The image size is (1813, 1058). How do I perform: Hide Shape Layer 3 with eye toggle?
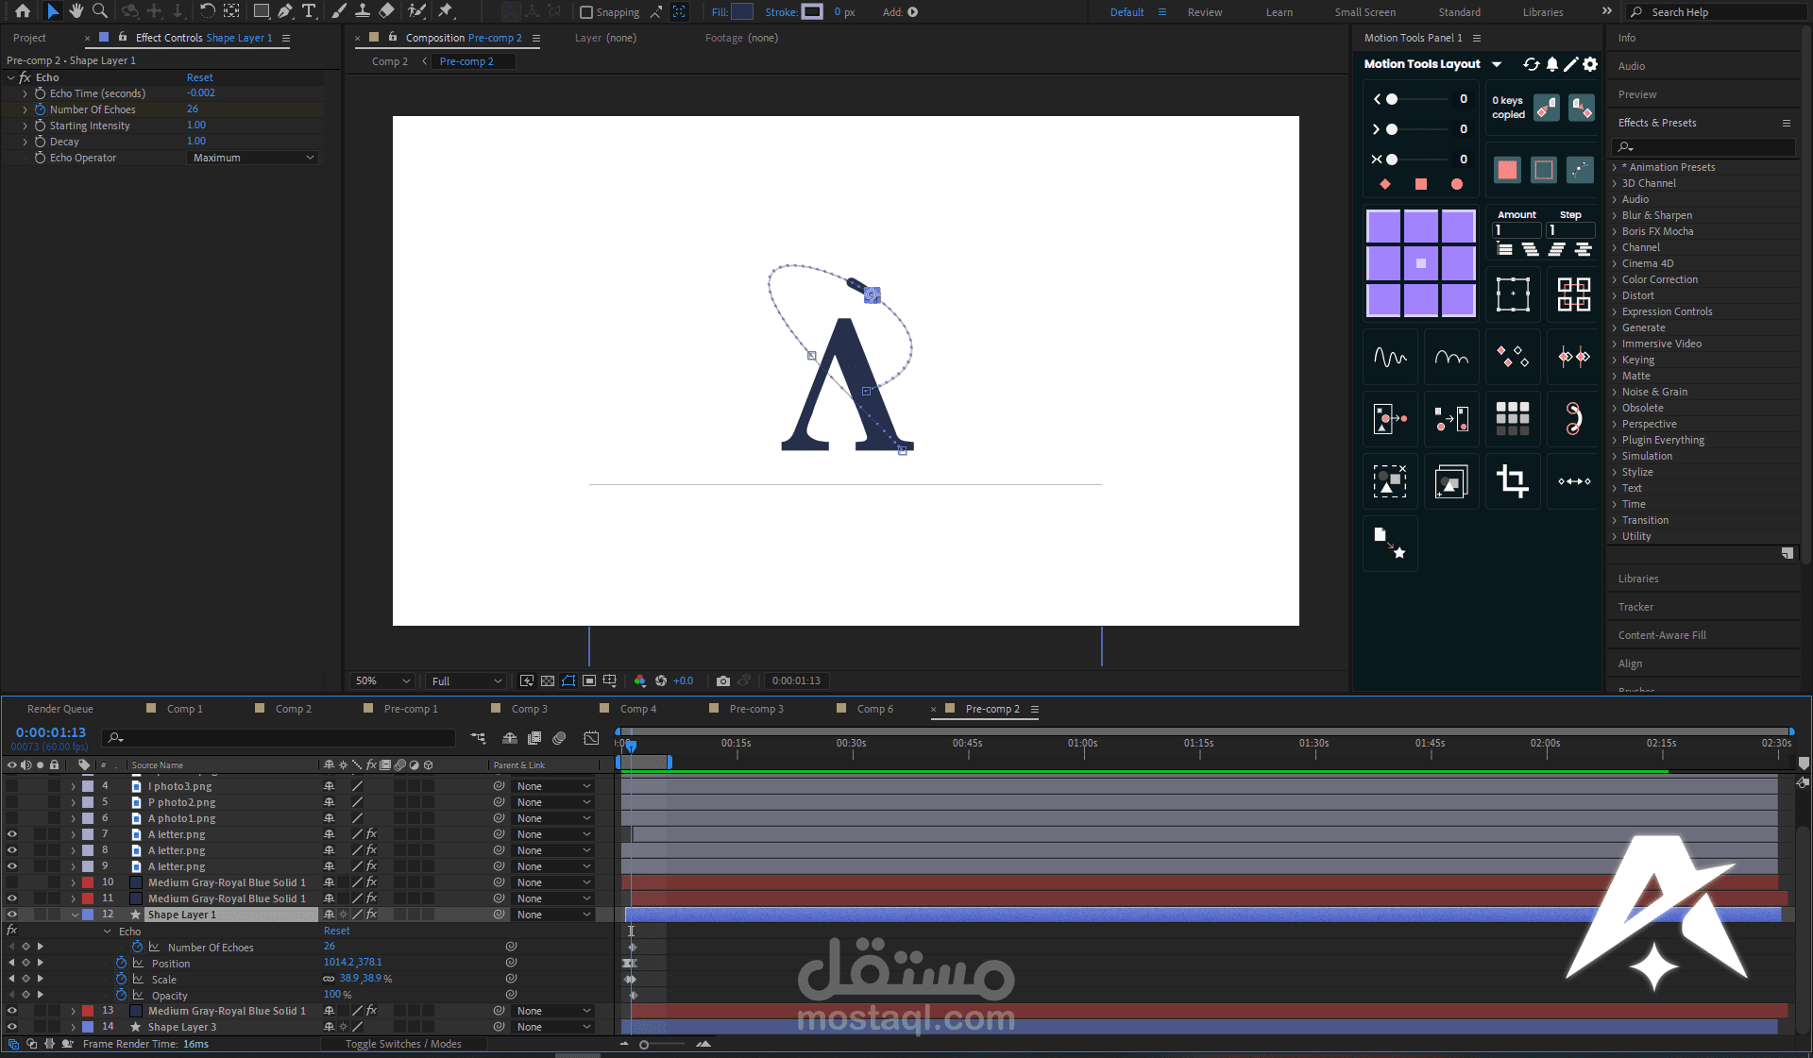click(x=12, y=1027)
